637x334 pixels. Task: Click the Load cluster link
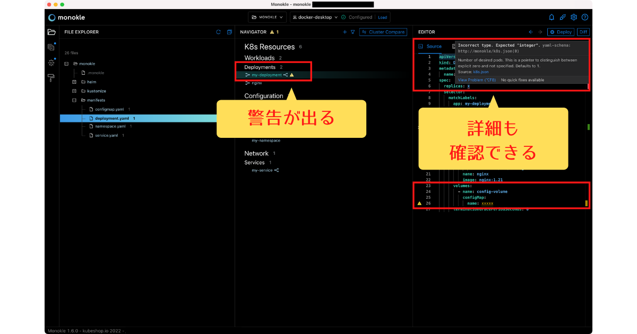click(382, 17)
